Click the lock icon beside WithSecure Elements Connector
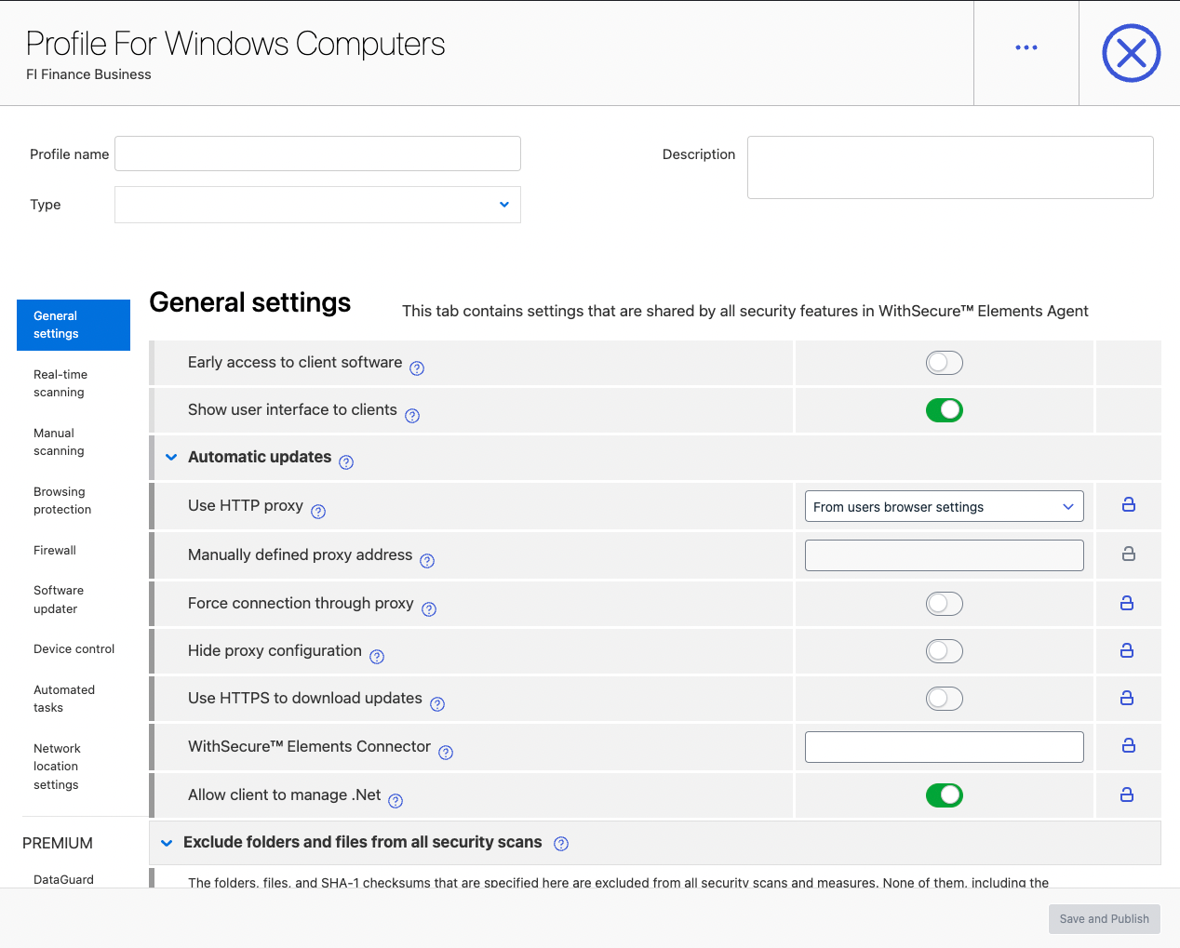The height and width of the screenshot is (948, 1180). click(x=1127, y=746)
